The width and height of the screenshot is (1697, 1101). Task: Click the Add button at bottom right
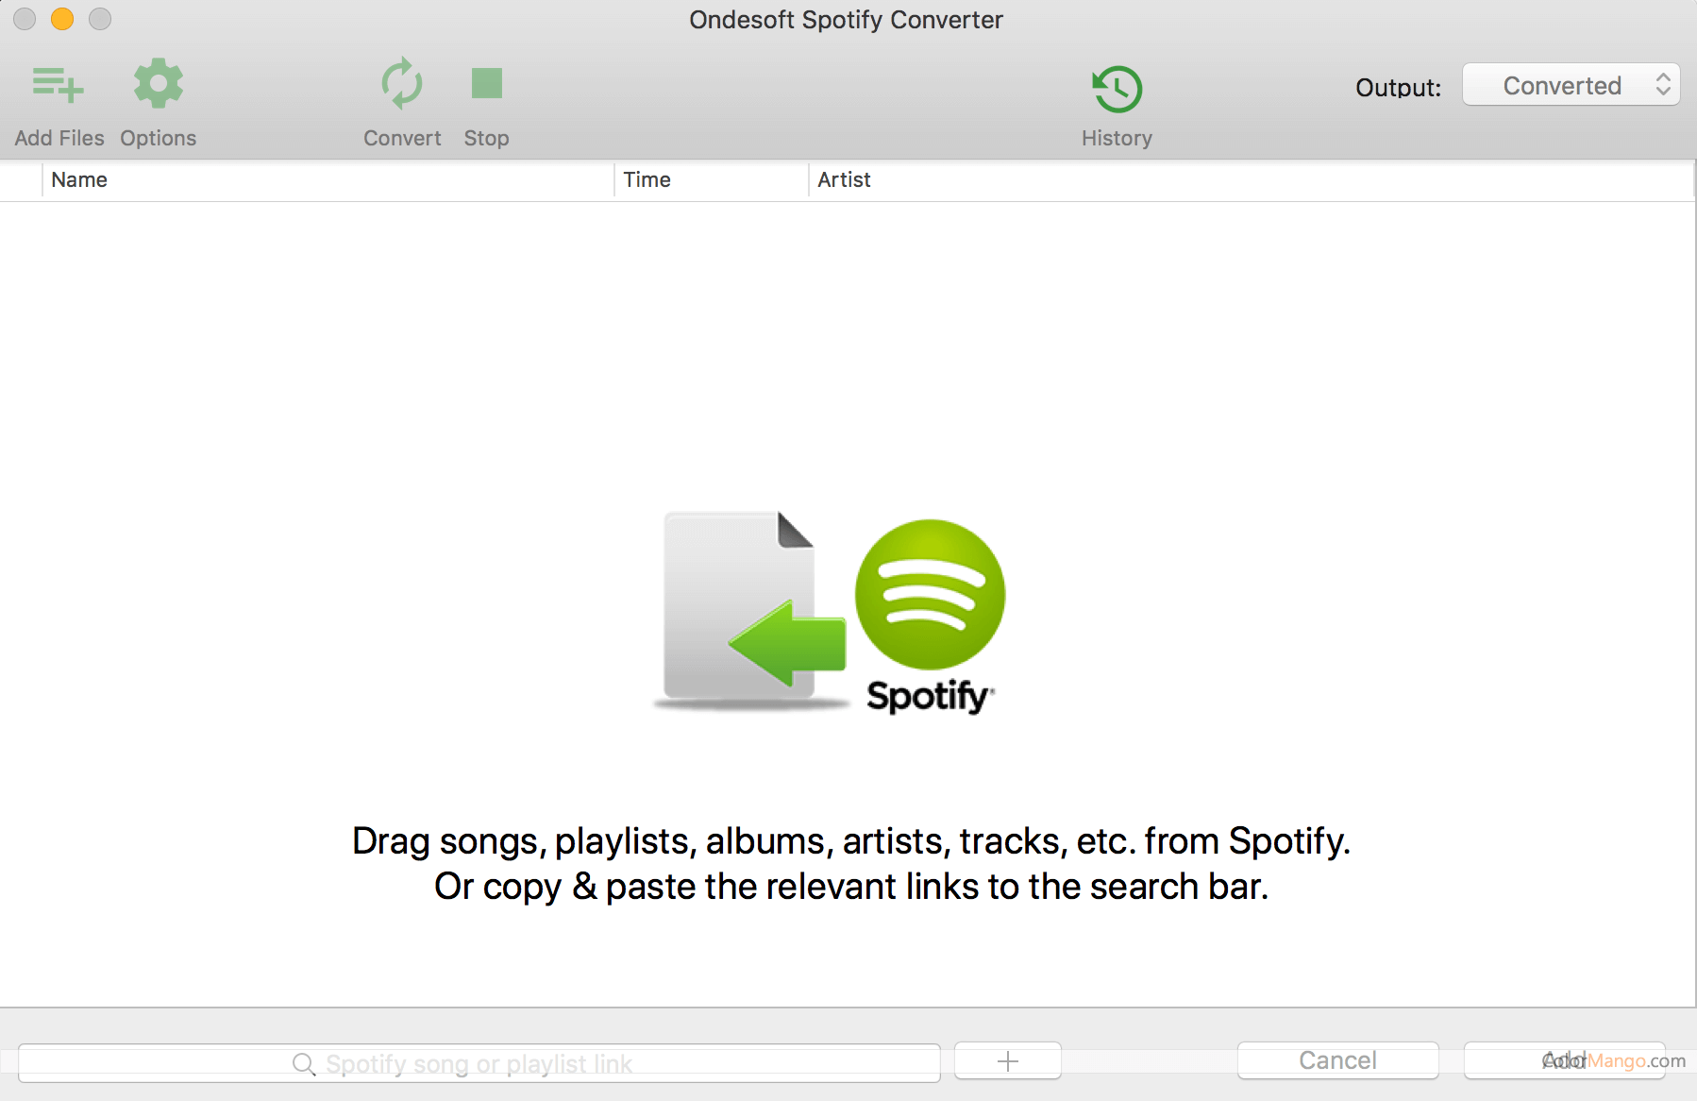click(x=1563, y=1060)
